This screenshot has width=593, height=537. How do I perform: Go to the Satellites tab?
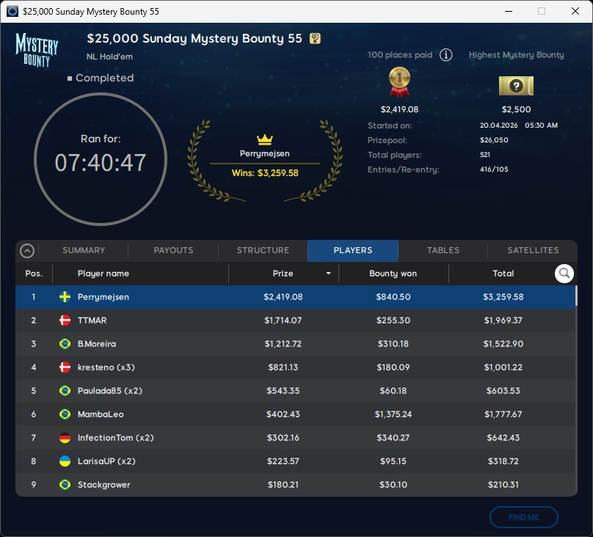tap(533, 250)
